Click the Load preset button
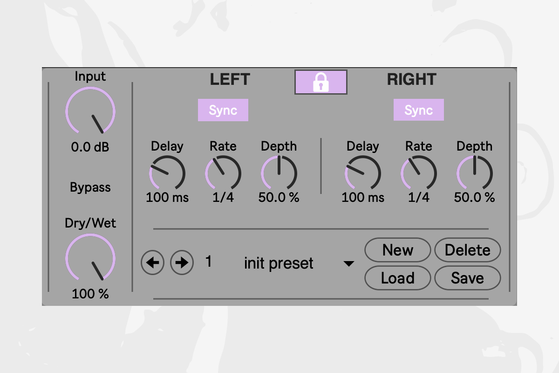This screenshot has height=373, width=559. [x=397, y=278]
